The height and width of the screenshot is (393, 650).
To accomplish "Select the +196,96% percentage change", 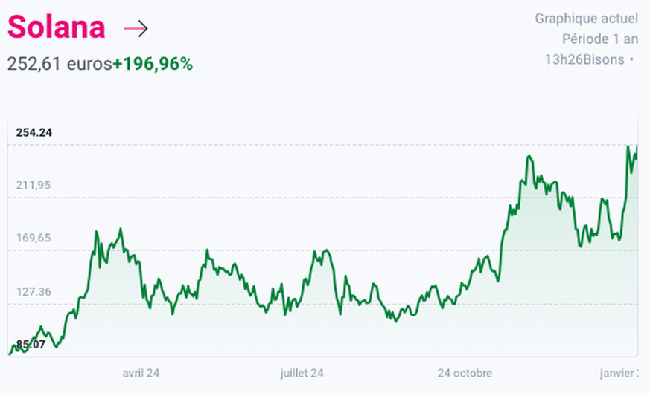I will (153, 64).
